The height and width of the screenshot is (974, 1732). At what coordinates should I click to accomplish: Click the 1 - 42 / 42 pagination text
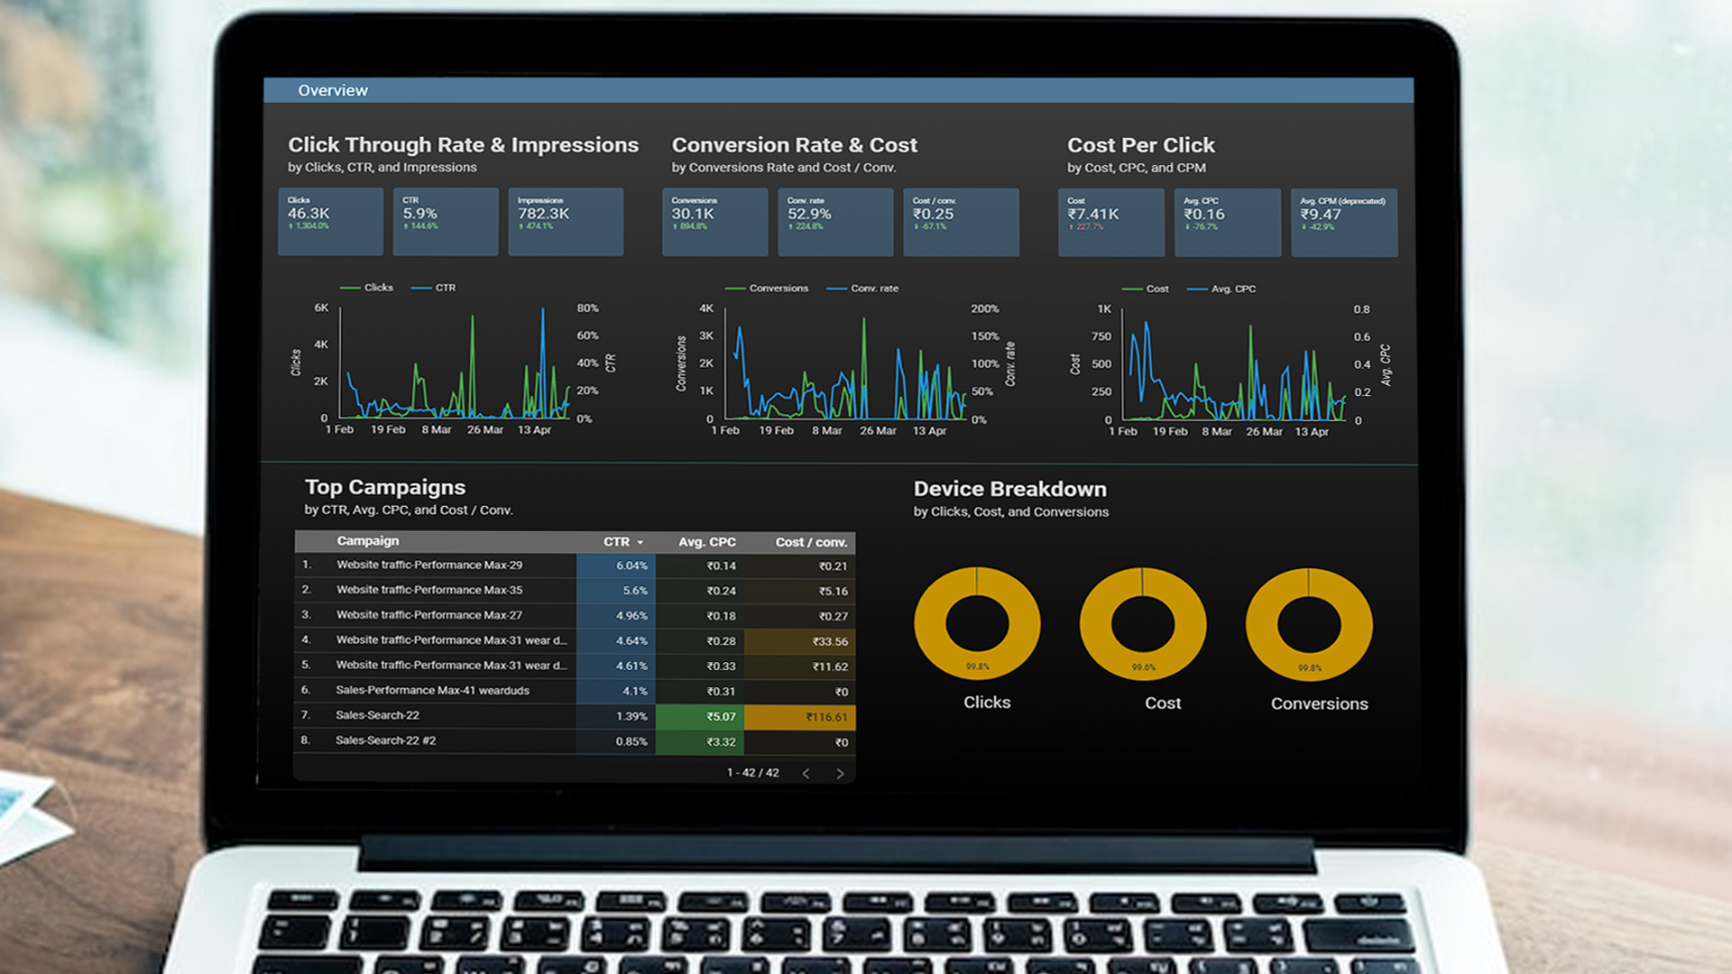(753, 773)
